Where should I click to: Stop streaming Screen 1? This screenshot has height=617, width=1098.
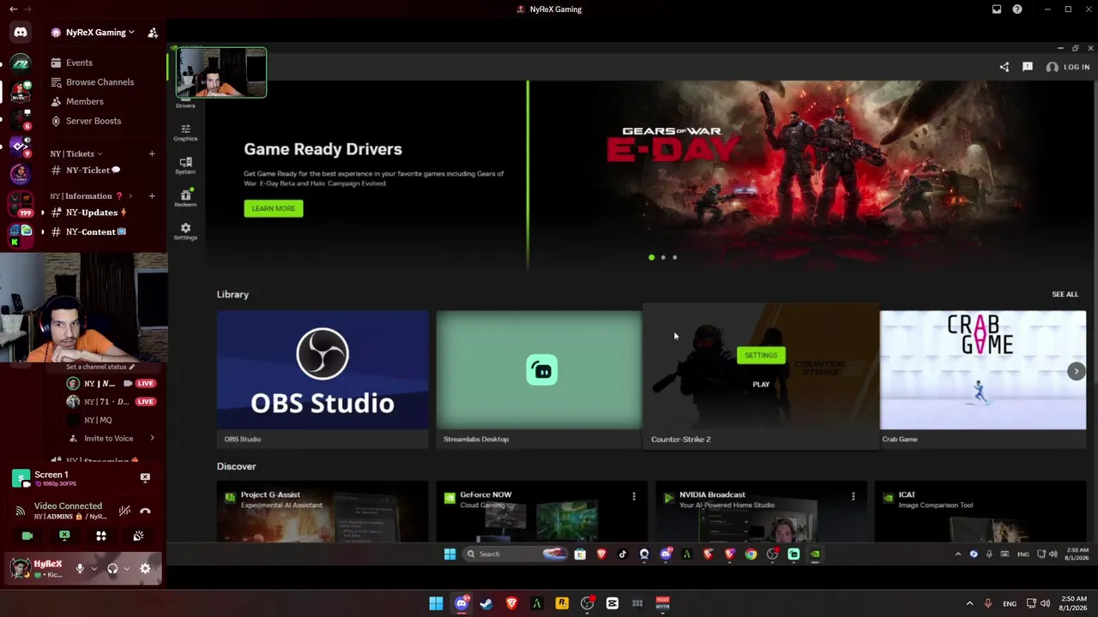pos(145,478)
